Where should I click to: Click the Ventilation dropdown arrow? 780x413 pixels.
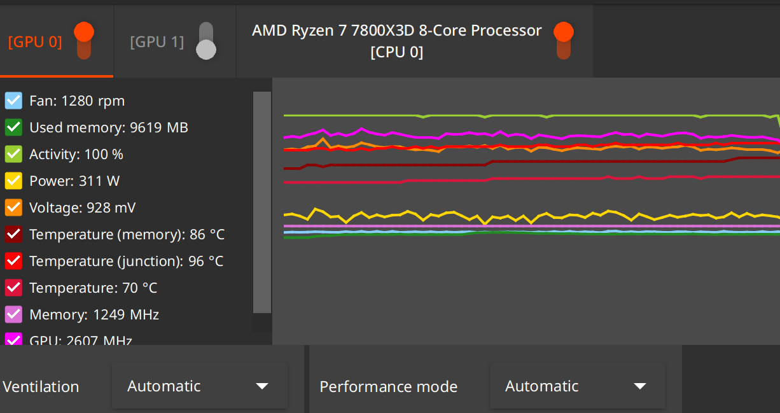point(261,386)
